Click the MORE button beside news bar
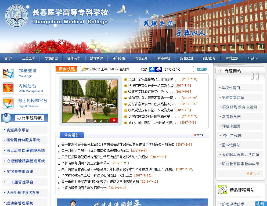Viewport: 267px width, 206px height. [x=201, y=69]
